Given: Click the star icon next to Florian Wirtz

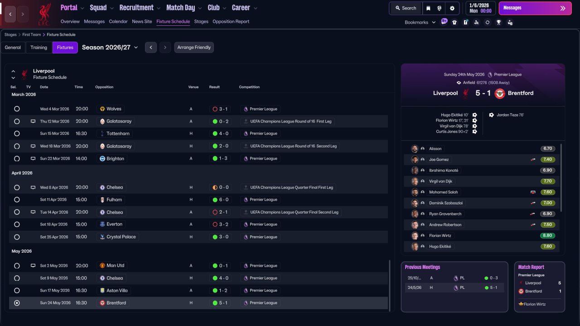Looking at the screenshot, I should pyautogui.click(x=521, y=304).
